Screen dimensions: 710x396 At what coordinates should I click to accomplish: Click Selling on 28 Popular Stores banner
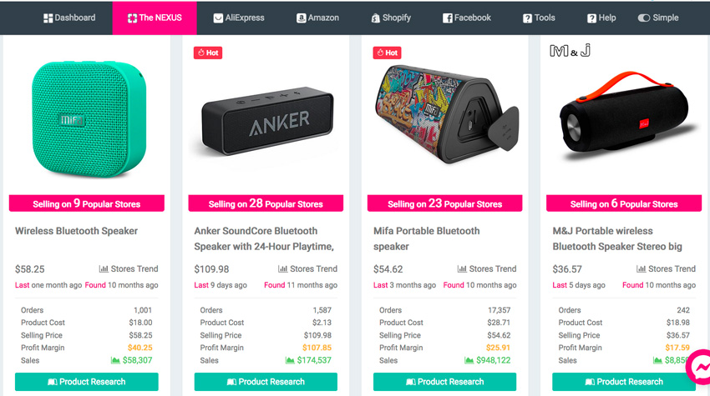point(266,203)
